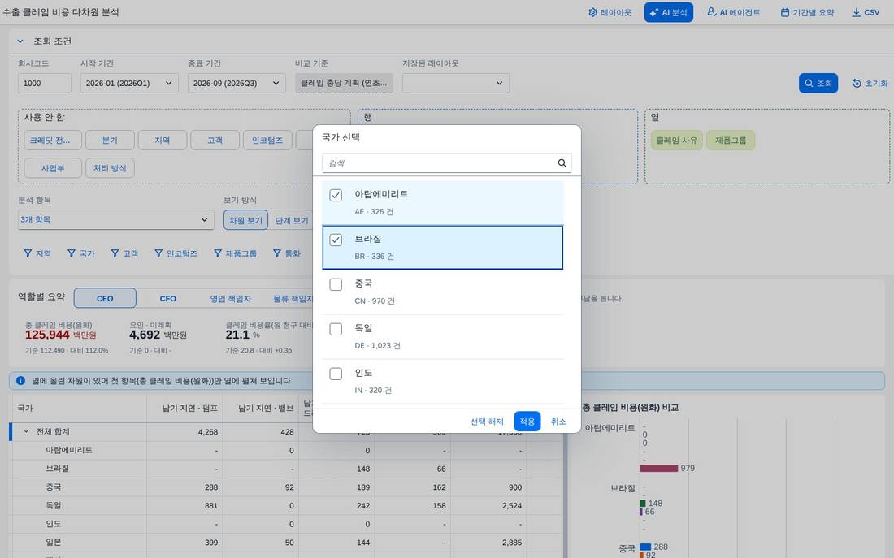Screen dimensions: 894x558
Task: Select the CEO role tab
Action: (105, 298)
